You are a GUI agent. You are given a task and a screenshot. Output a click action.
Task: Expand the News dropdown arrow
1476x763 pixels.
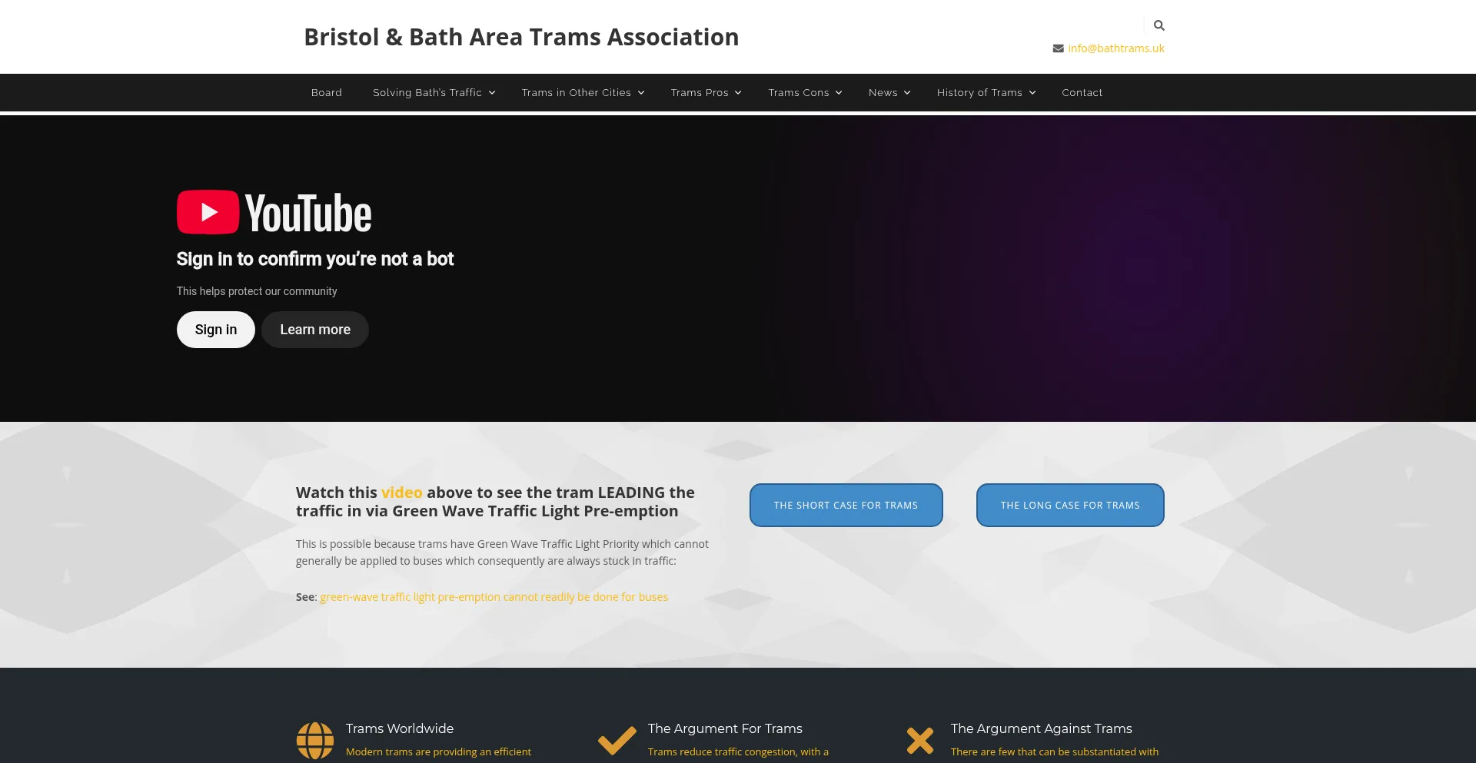tap(907, 93)
